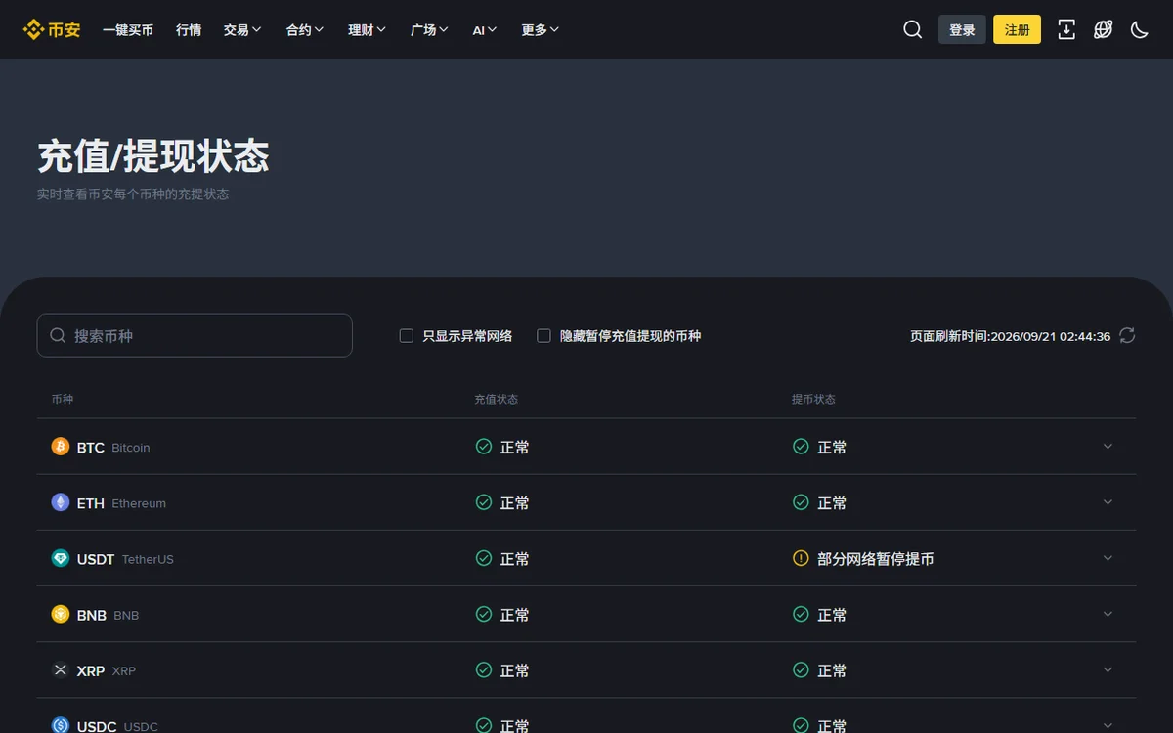Screen dimensions: 1173x733
Task: Expand the USDC row details
Action: 1108,725
